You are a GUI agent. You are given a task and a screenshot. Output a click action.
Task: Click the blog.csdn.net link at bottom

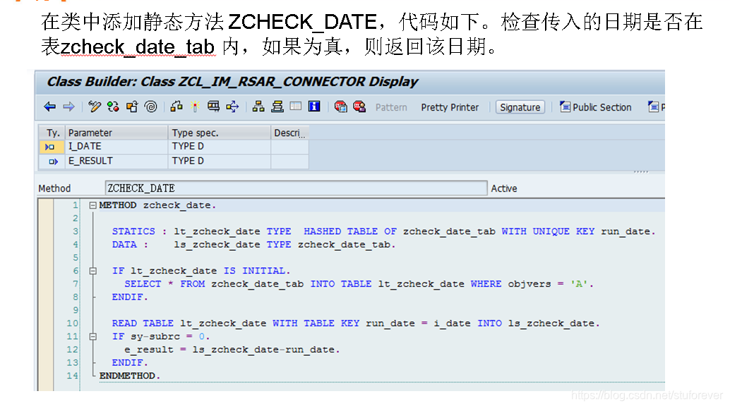tap(647, 395)
